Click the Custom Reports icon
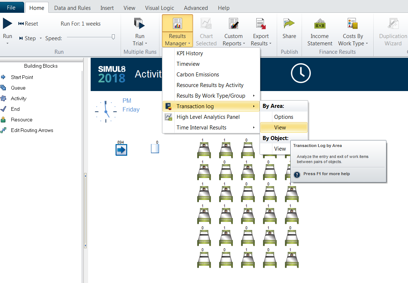Viewport: 408px width, 283px height. [233, 23]
